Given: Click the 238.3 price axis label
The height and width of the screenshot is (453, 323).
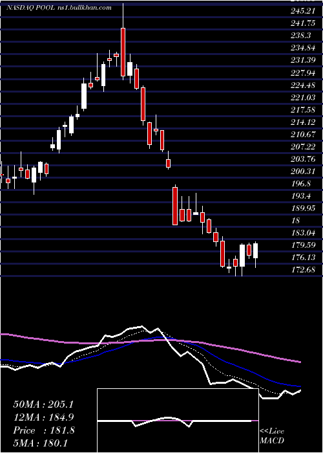Looking at the screenshot, I should 300,36.
